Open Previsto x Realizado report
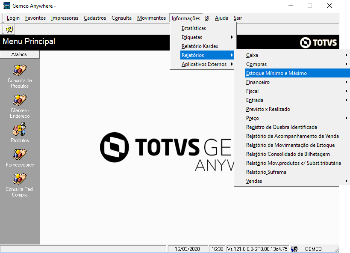The height and width of the screenshot is (253, 350). (297, 109)
